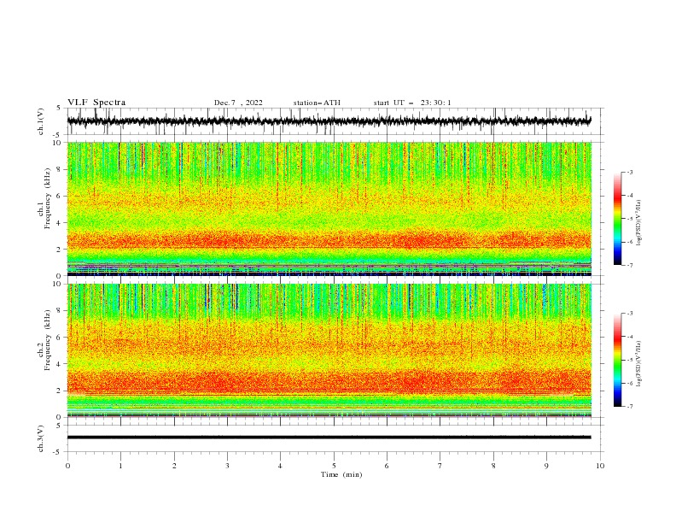Click time axis tick label "9"
The height and width of the screenshot is (523, 676).
click(546, 466)
